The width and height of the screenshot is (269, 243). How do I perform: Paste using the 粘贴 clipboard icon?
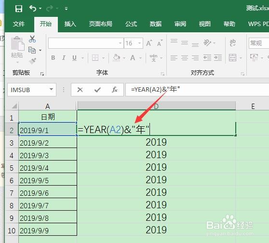(17, 44)
